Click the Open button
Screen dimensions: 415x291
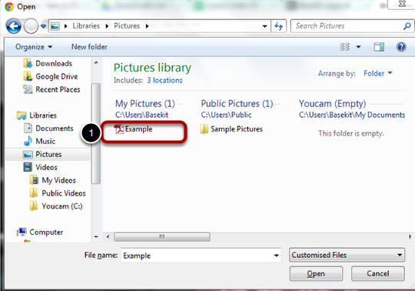click(316, 274)
